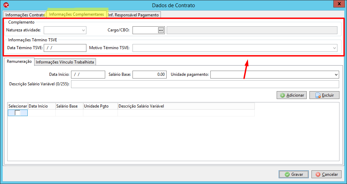Click the Cargo/CBO code input field
The image size is (347, 184).
tap(145, 30)
